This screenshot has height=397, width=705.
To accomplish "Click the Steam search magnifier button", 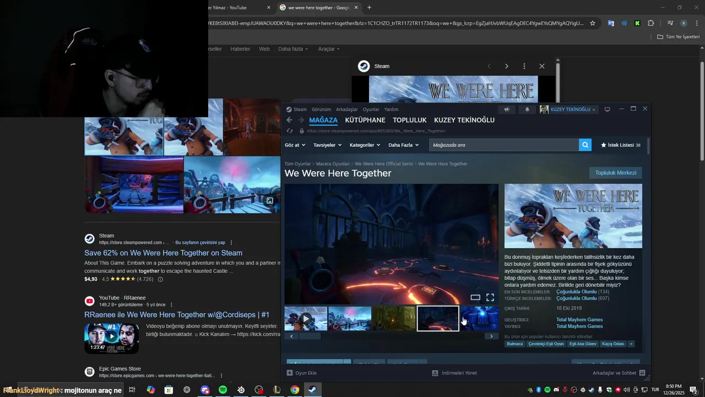I will [585, 145].
